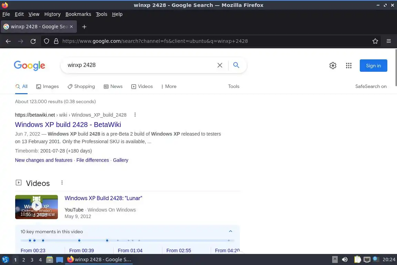Open the View menu
The width and height of the screenshot is (397, 265).
(34, 14)
